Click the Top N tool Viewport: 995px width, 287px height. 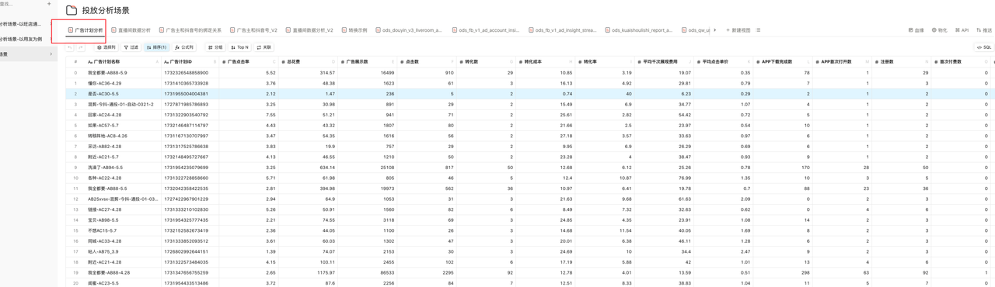[x=239, y=47]
